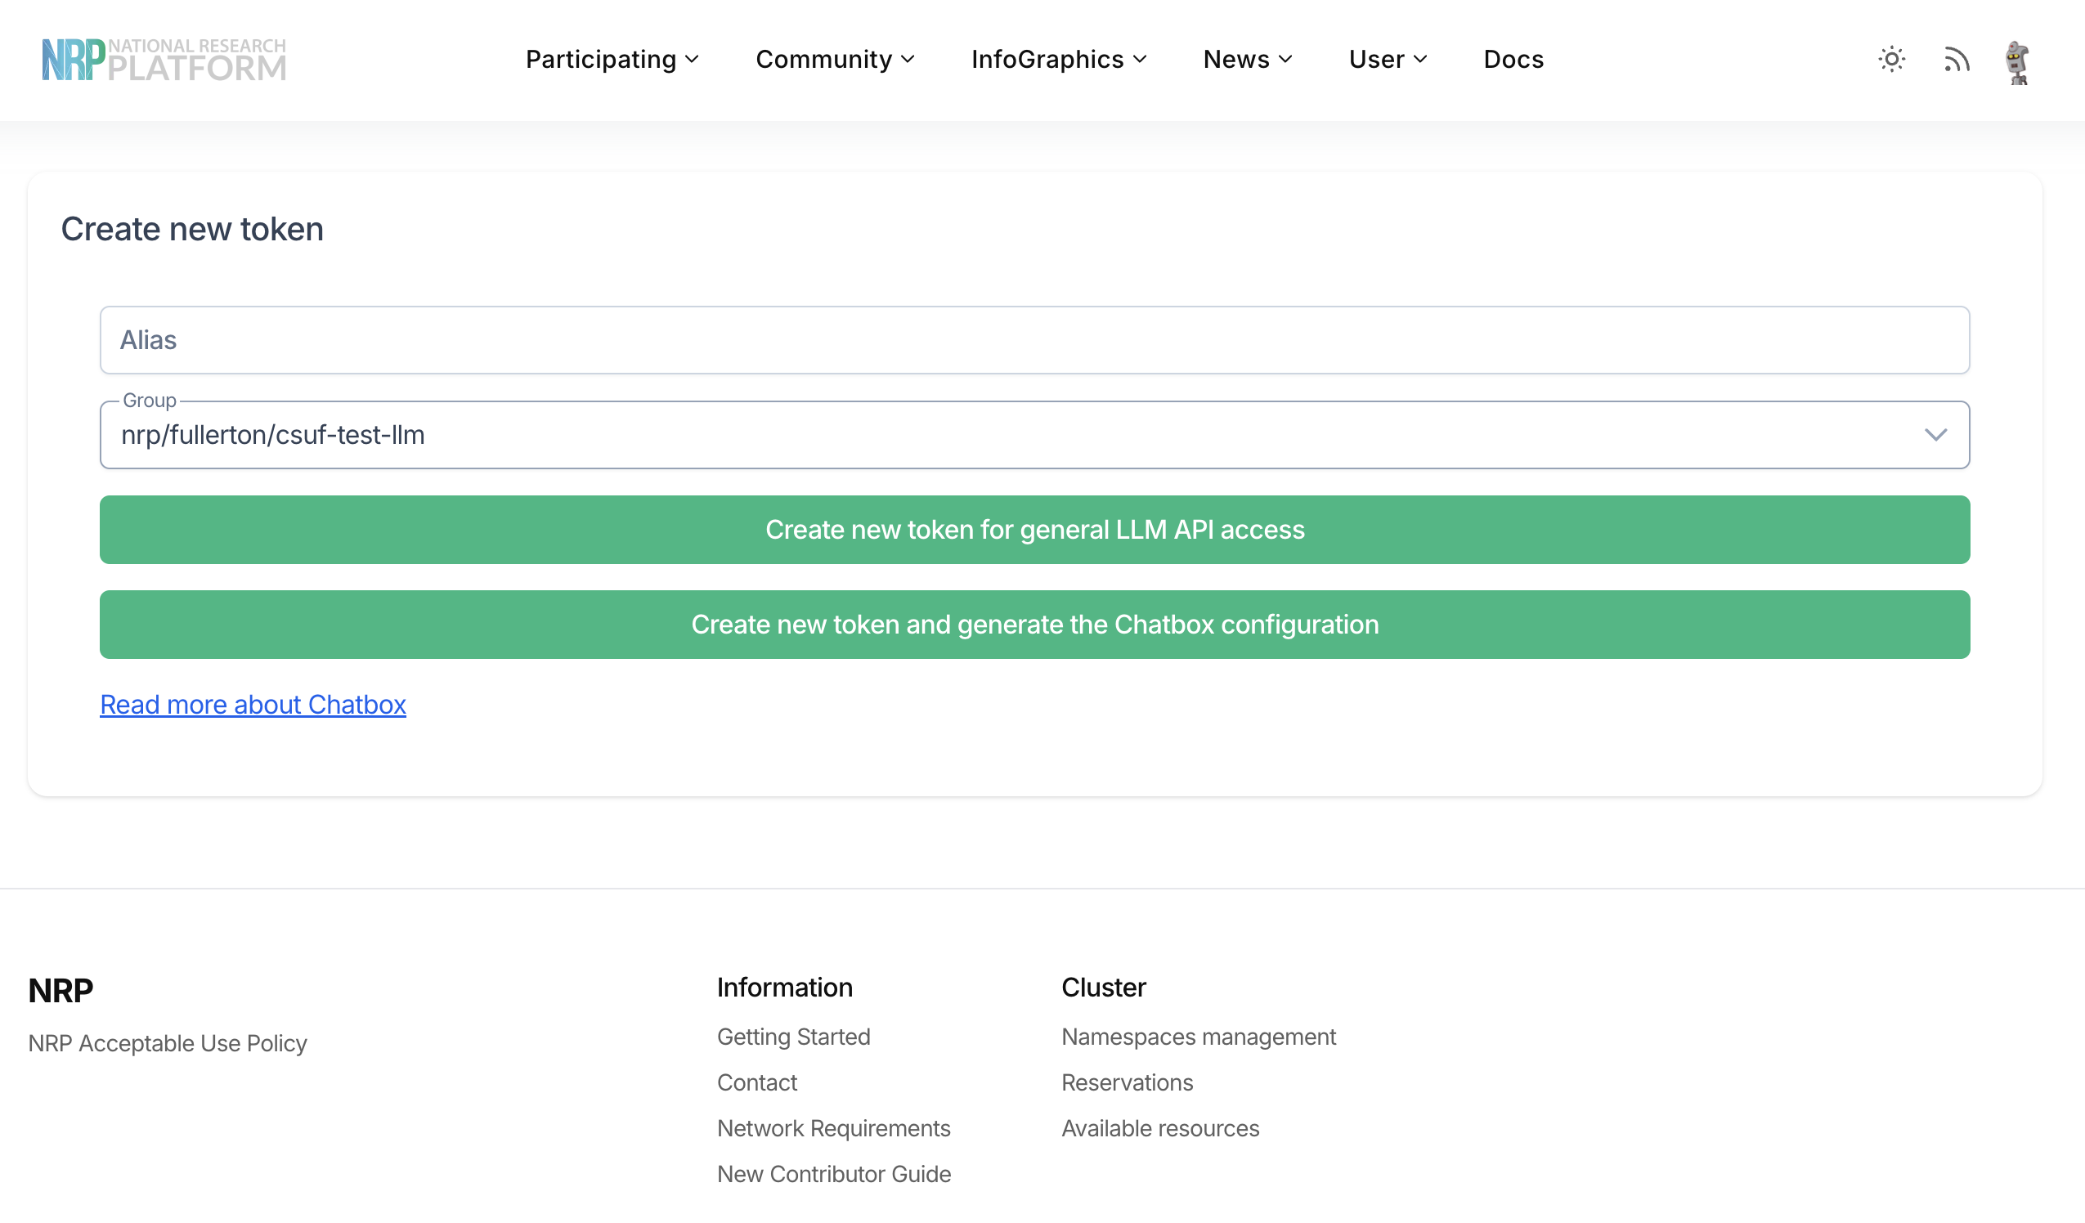This screenshot has width=2085, height=1223.
Task: Open the user avatar robot icon
Action: pos(2018,63)
